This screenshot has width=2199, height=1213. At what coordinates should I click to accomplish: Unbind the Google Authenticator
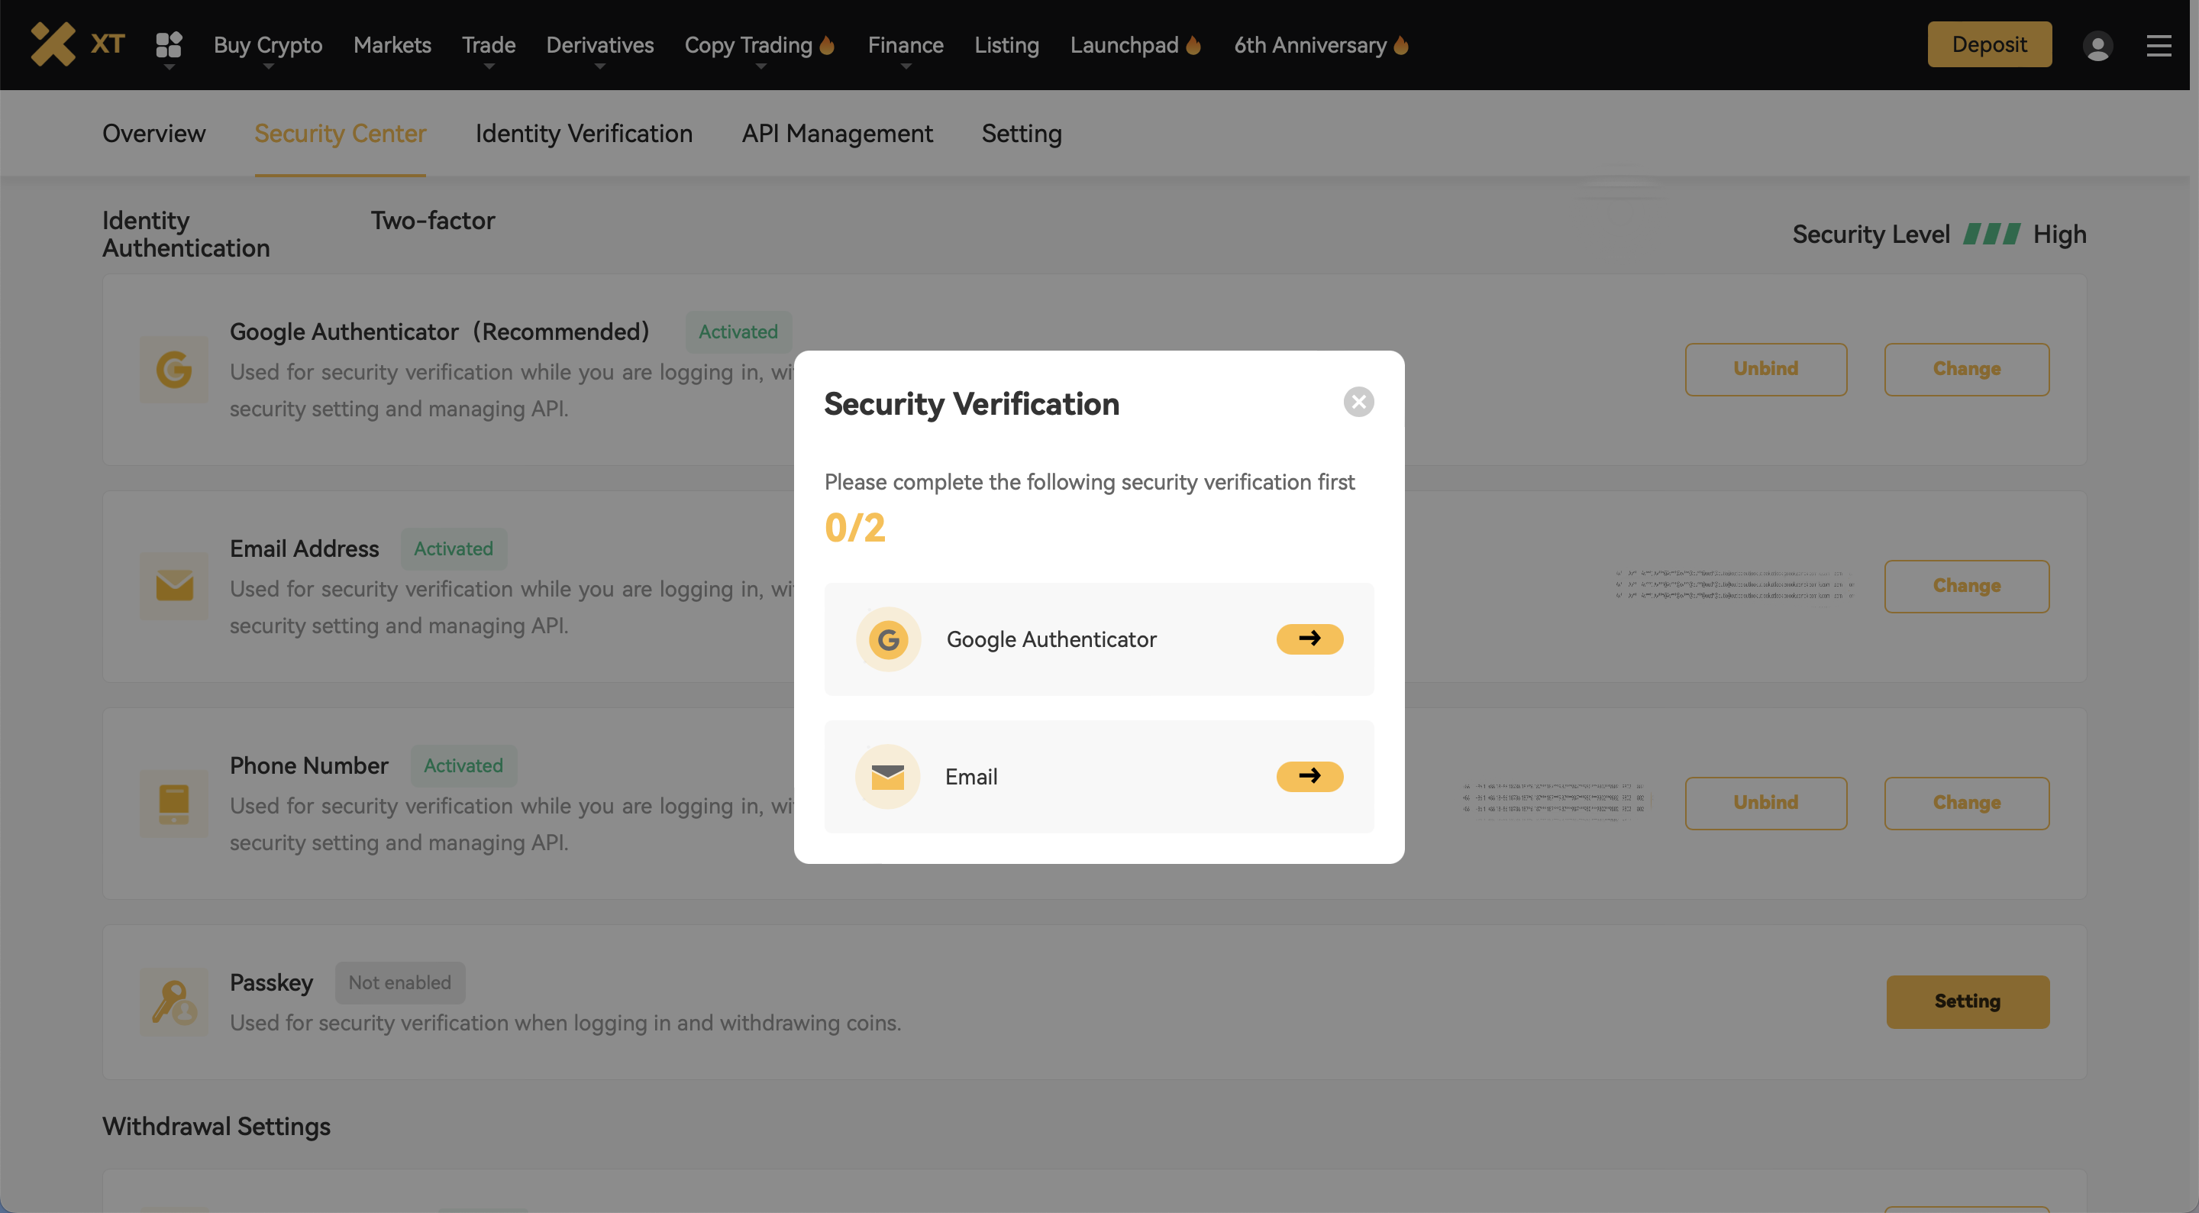(1765, 369)
